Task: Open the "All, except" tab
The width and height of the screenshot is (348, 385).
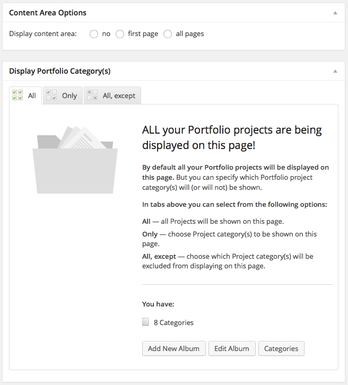Action: pyautogui.click(x=119, y=96)
